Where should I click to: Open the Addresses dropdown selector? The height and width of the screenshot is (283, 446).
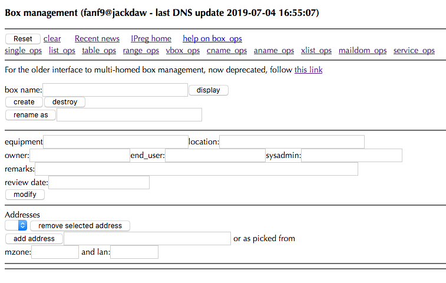[x=16, y=225]
